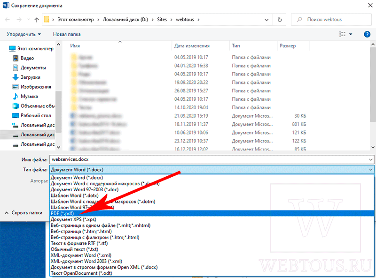Open the address bar path history dropdown
Viewport: 376px width, 278px height.
[x=266, y=20]
